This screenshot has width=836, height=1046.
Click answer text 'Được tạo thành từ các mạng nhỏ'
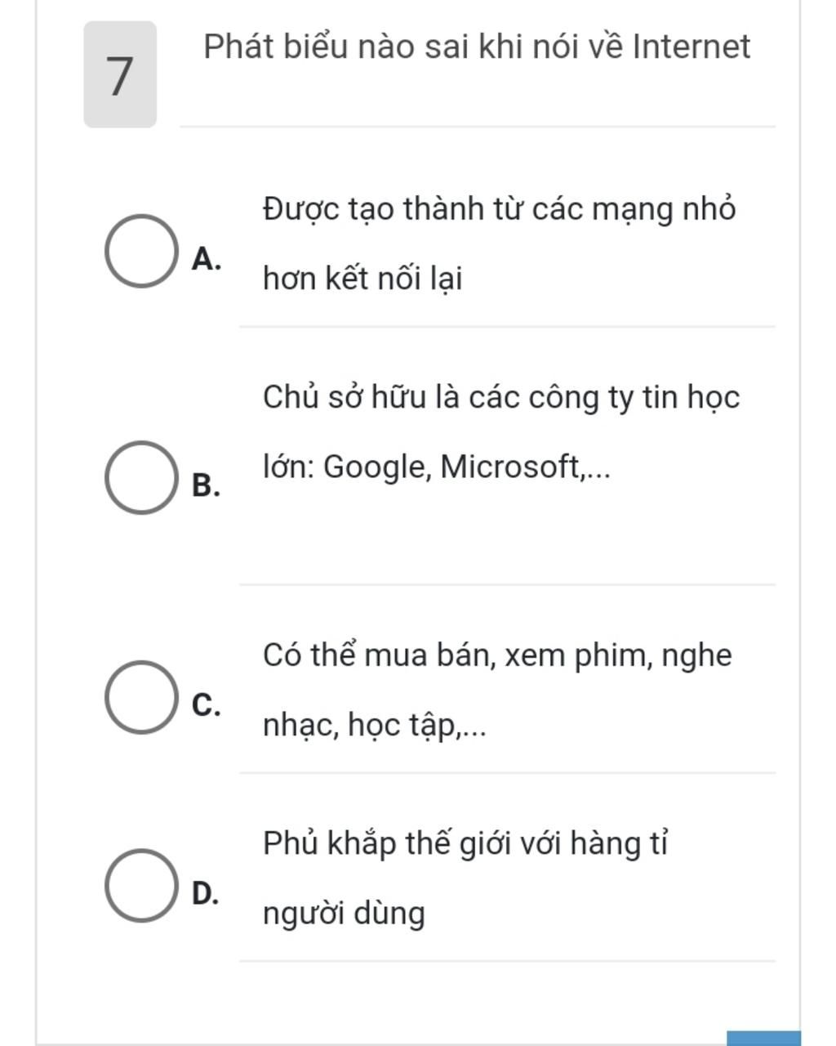500,209
